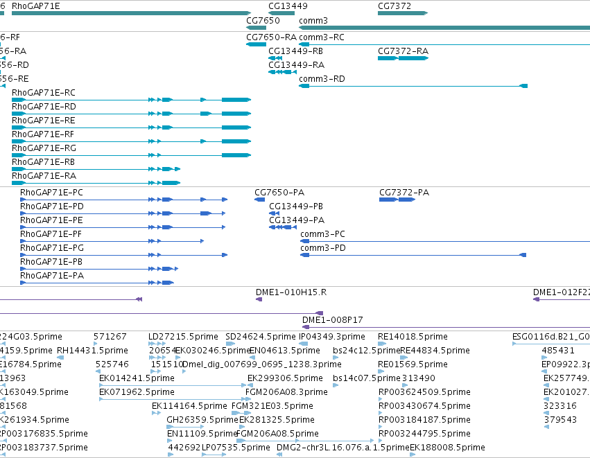Select transcript RhoGAP71E-RE

pyautogui.click(x=131, y=128)
